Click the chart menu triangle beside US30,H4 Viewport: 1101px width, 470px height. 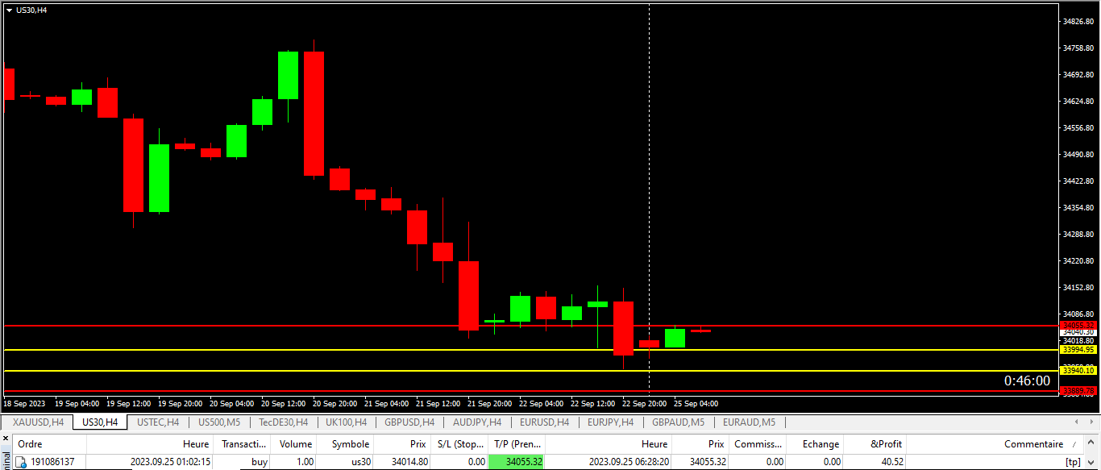[x=9, y=10]
